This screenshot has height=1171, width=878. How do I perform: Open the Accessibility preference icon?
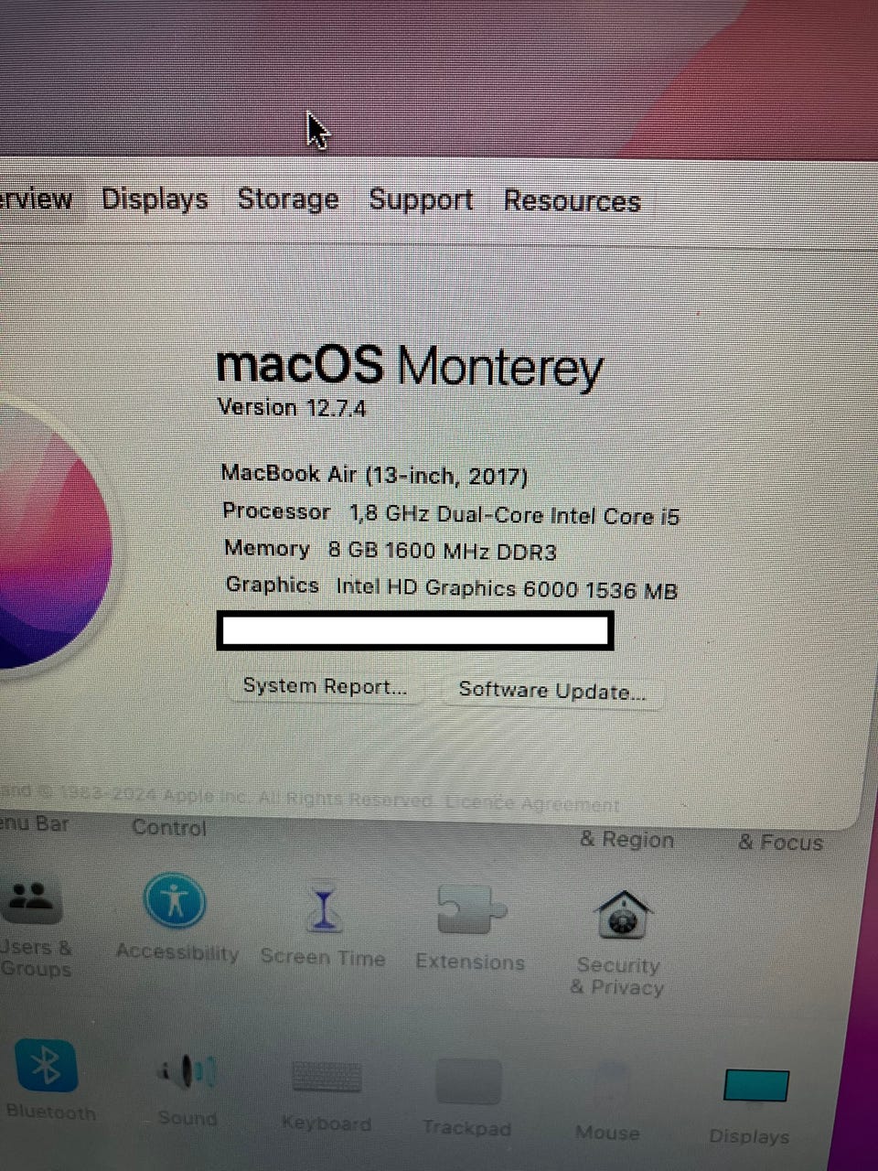pyautogui.click(x=174, y=900)
